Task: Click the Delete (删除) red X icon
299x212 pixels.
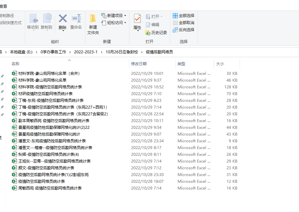Action: point(63,19)
